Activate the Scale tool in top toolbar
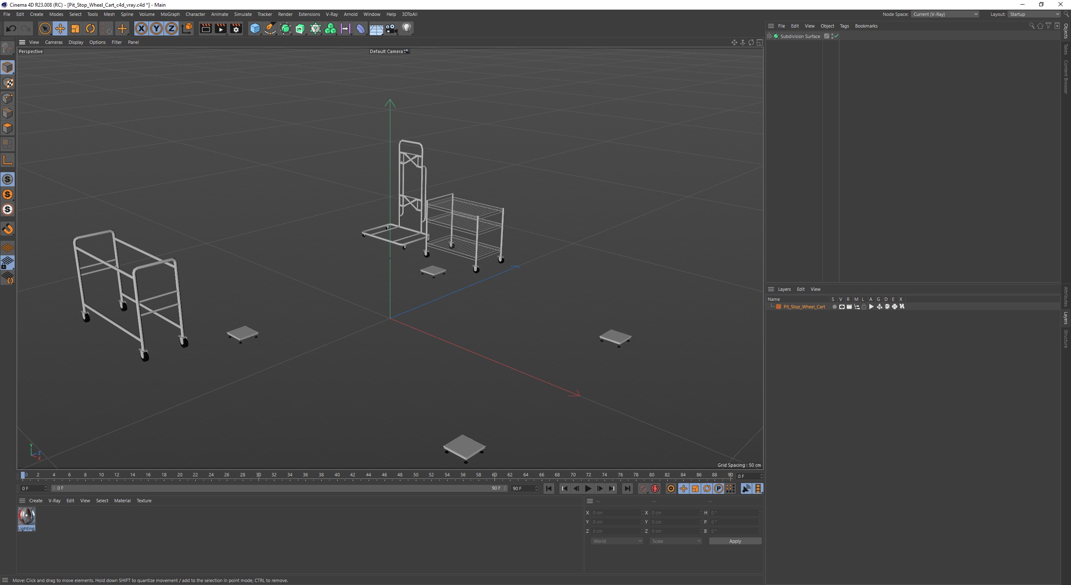The image size is (1071, 585). (x=75, y=28)
